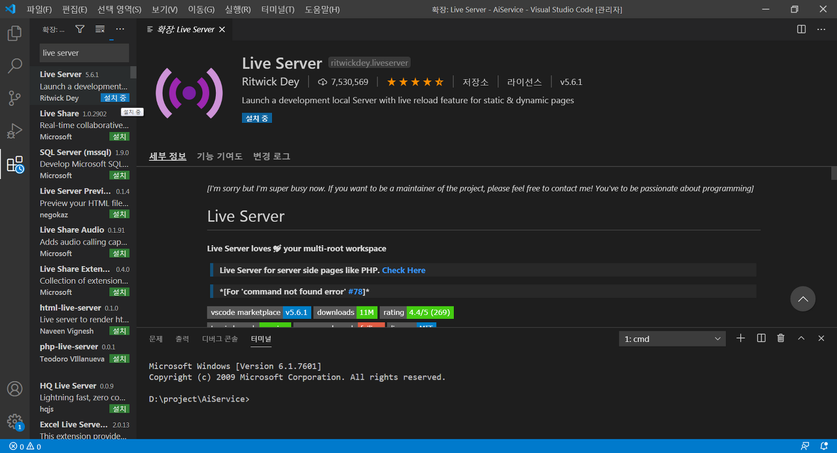The image size is (837, 453).
Task: Install the Live Share extension
Action: point(120,137)
